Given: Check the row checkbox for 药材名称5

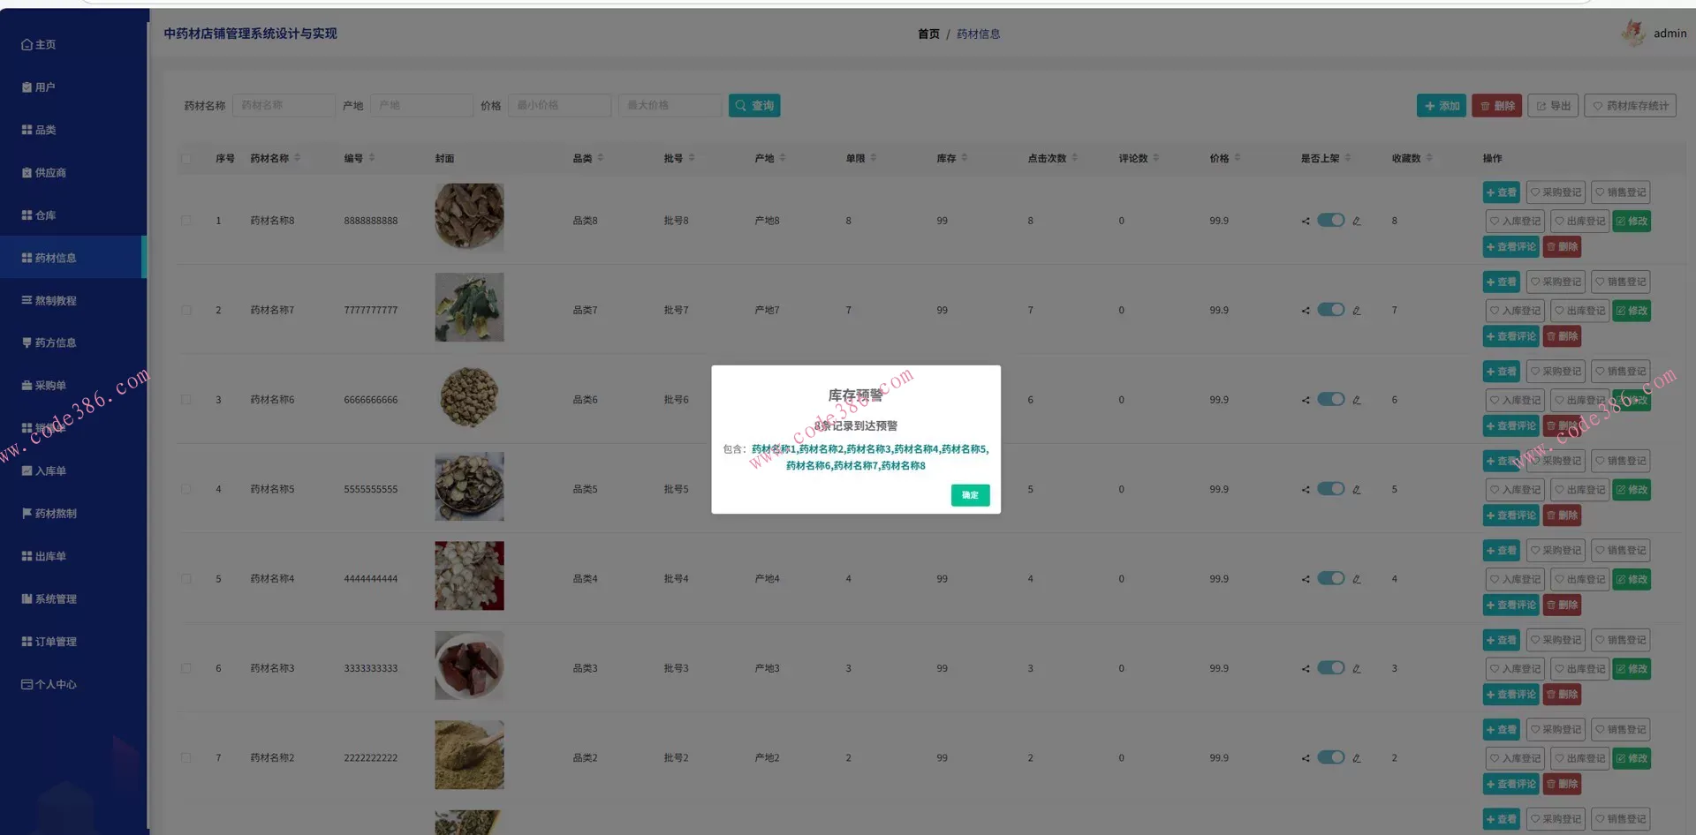Looking at the screenshot, I should click(x=186, y=489).
